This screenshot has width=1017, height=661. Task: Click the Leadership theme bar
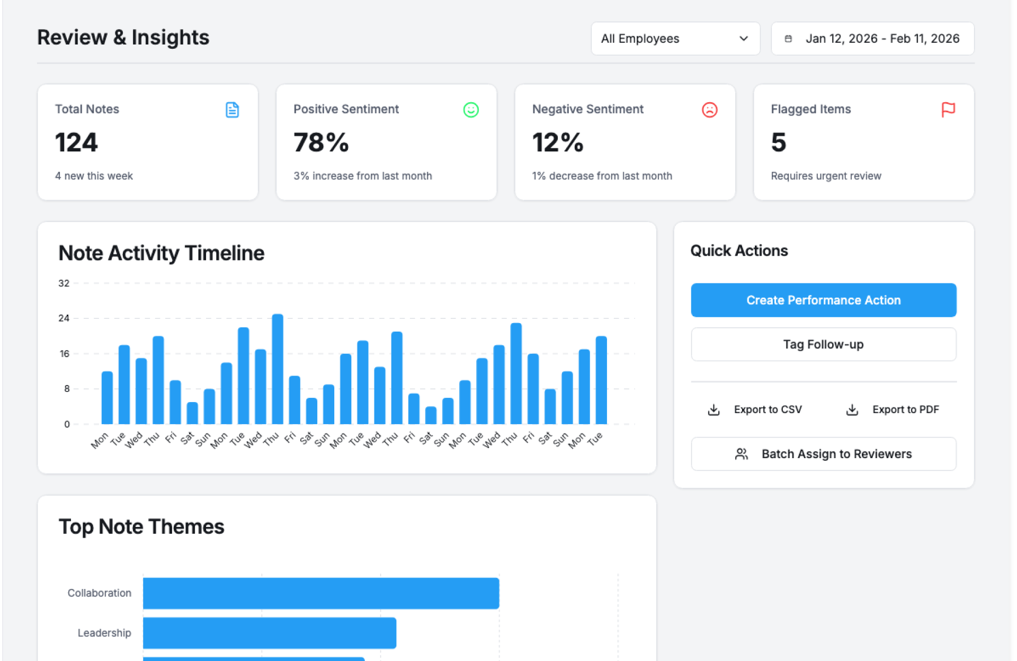[x=269, y=632]
